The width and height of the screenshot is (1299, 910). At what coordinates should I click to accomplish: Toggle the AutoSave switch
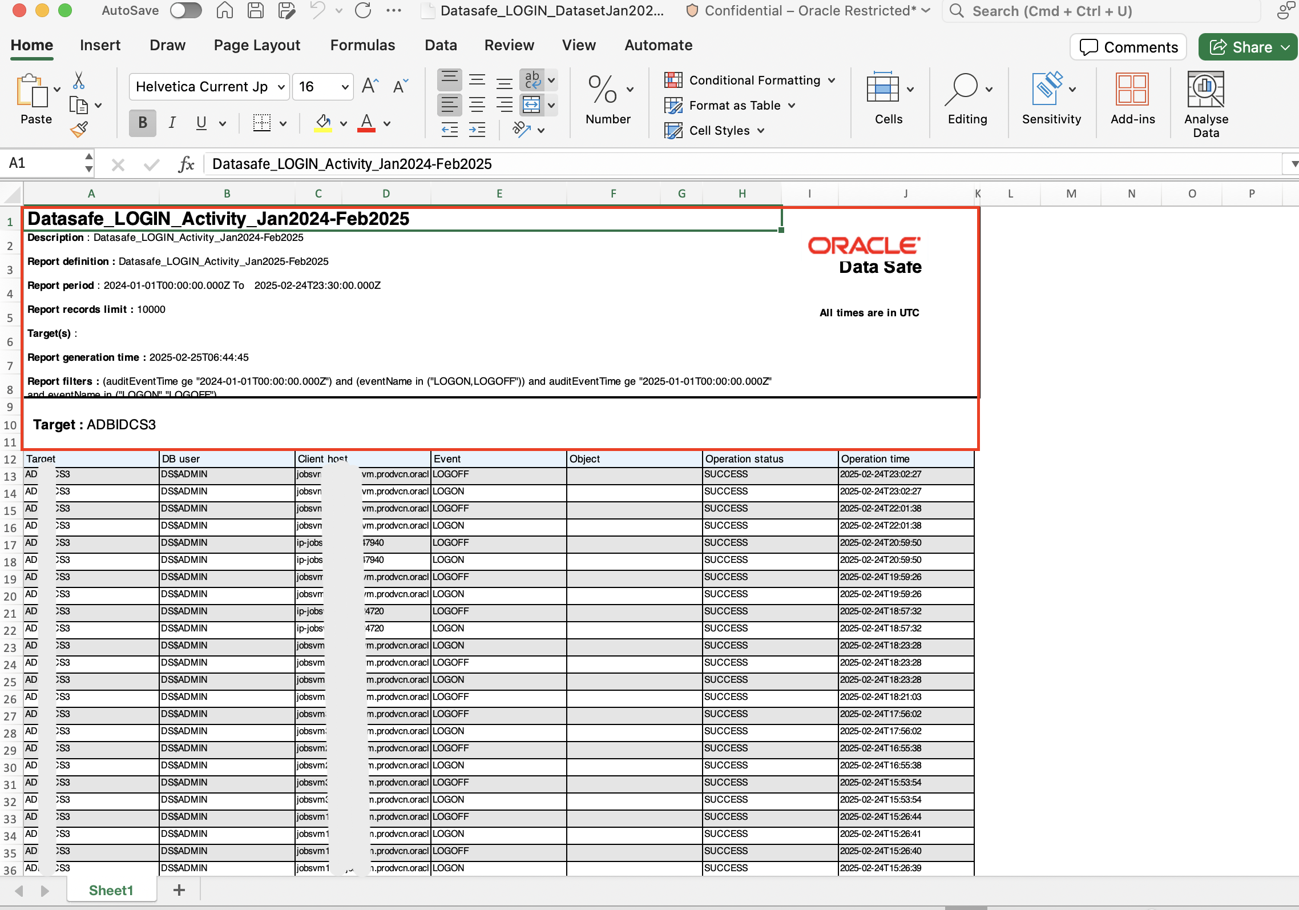(x=186, y=10)
